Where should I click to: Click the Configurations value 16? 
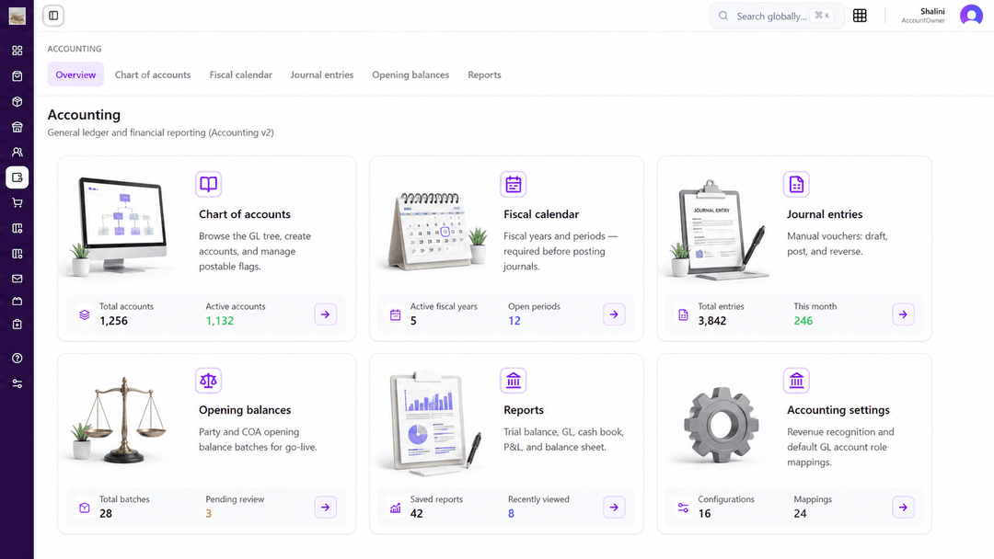coord(704,513)
